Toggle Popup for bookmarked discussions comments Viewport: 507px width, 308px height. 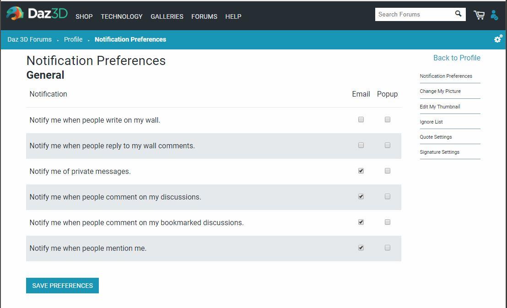tap(388, 222)
